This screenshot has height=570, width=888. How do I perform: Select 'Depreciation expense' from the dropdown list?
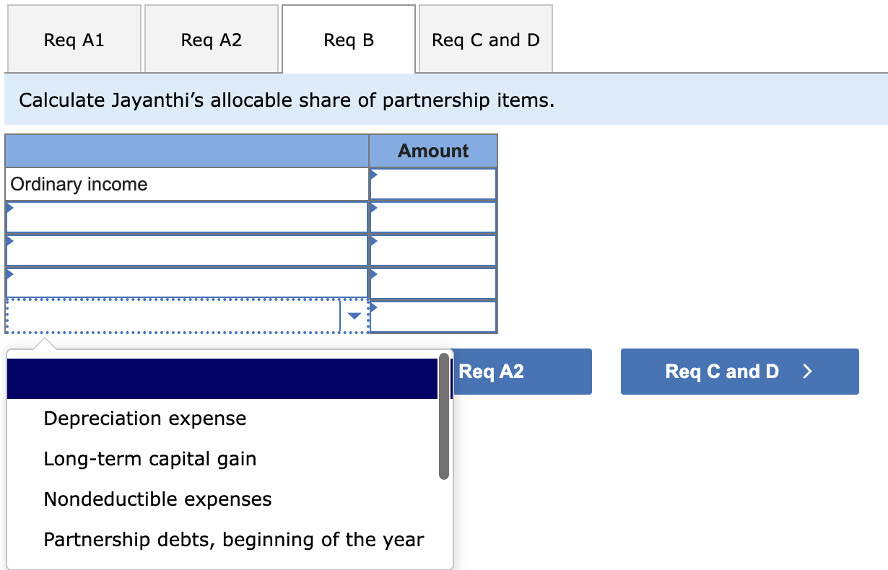pos(144,418)
